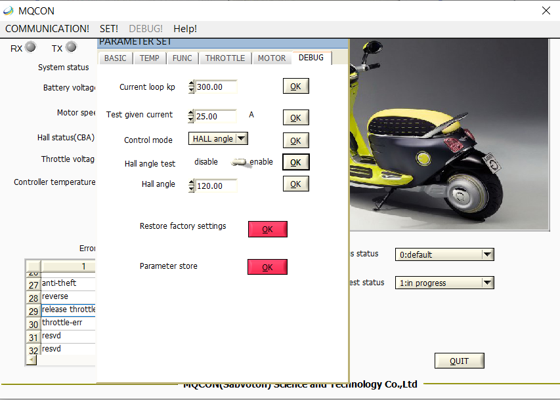Click the QUIT button
Viewport: 560px width, 400px height.
(459, 361)
